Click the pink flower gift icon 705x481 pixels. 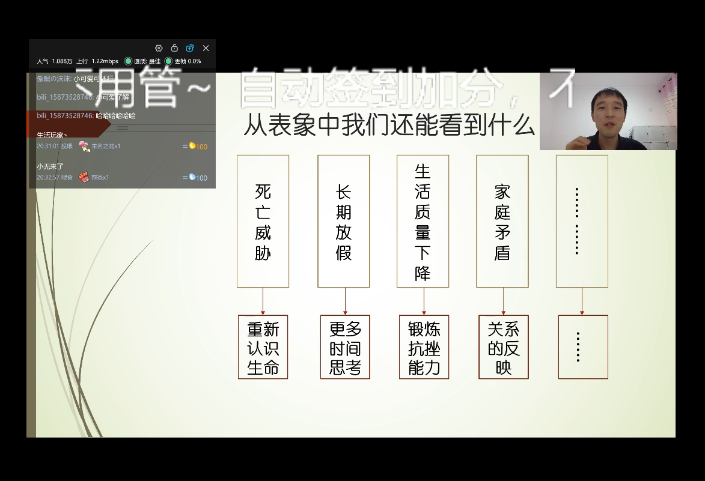click(x=84, y=146)
